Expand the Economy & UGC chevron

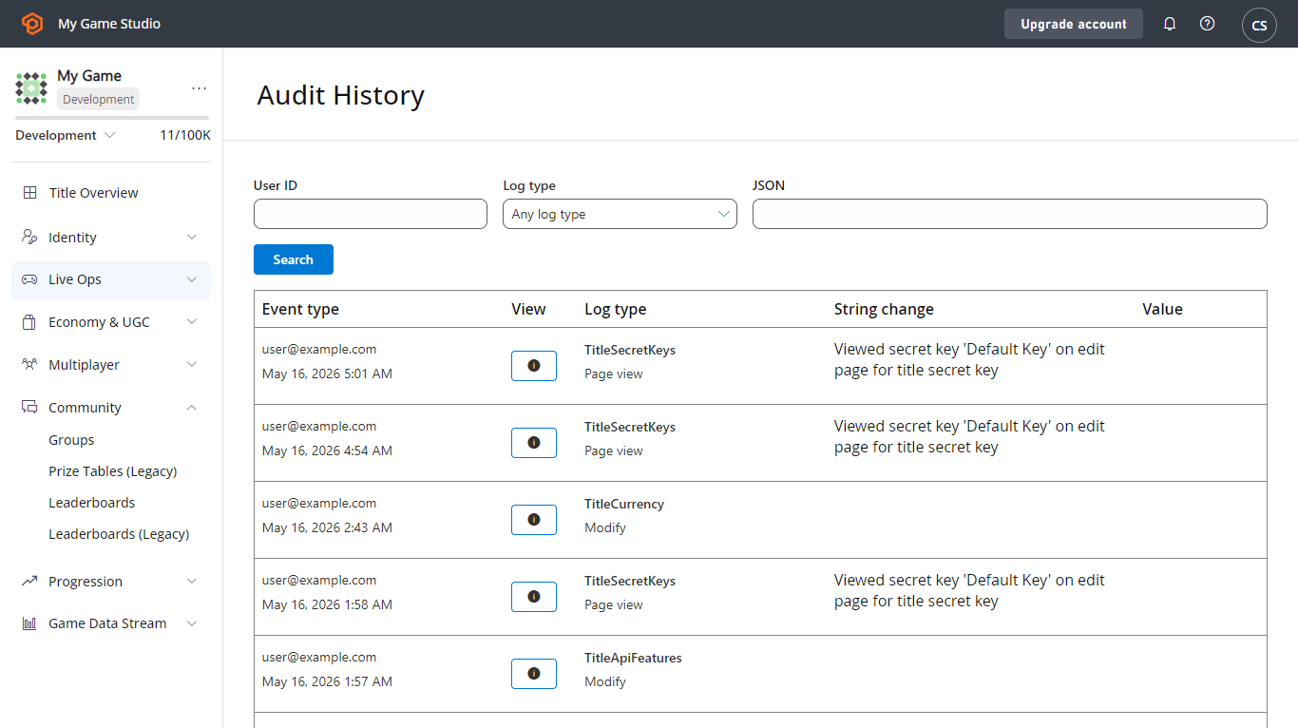(192, 322)
